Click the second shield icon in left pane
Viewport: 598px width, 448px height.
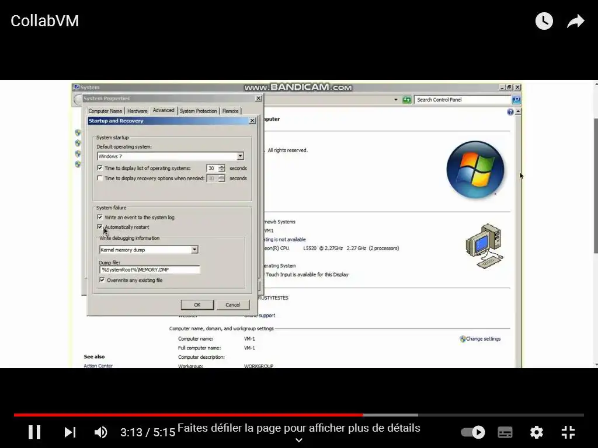(78, 143)
